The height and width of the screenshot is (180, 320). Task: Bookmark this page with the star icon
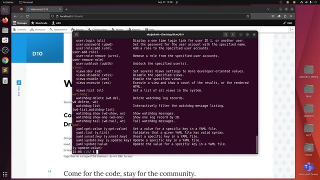click(x=248, y=16)
